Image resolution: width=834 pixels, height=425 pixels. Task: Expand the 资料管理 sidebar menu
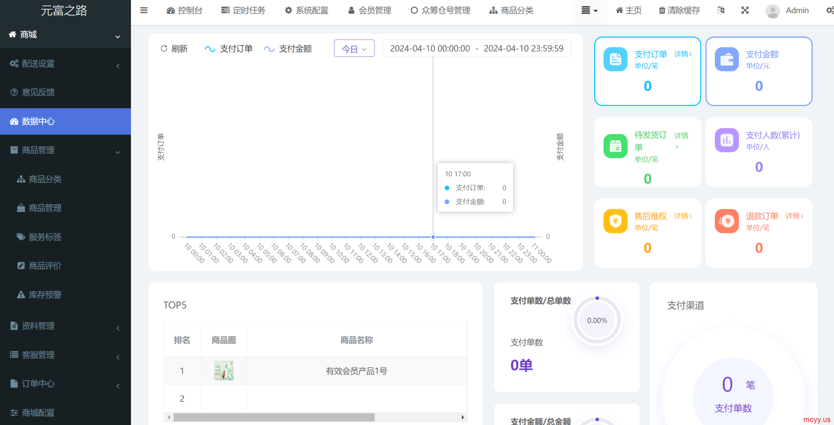[65, 326]
